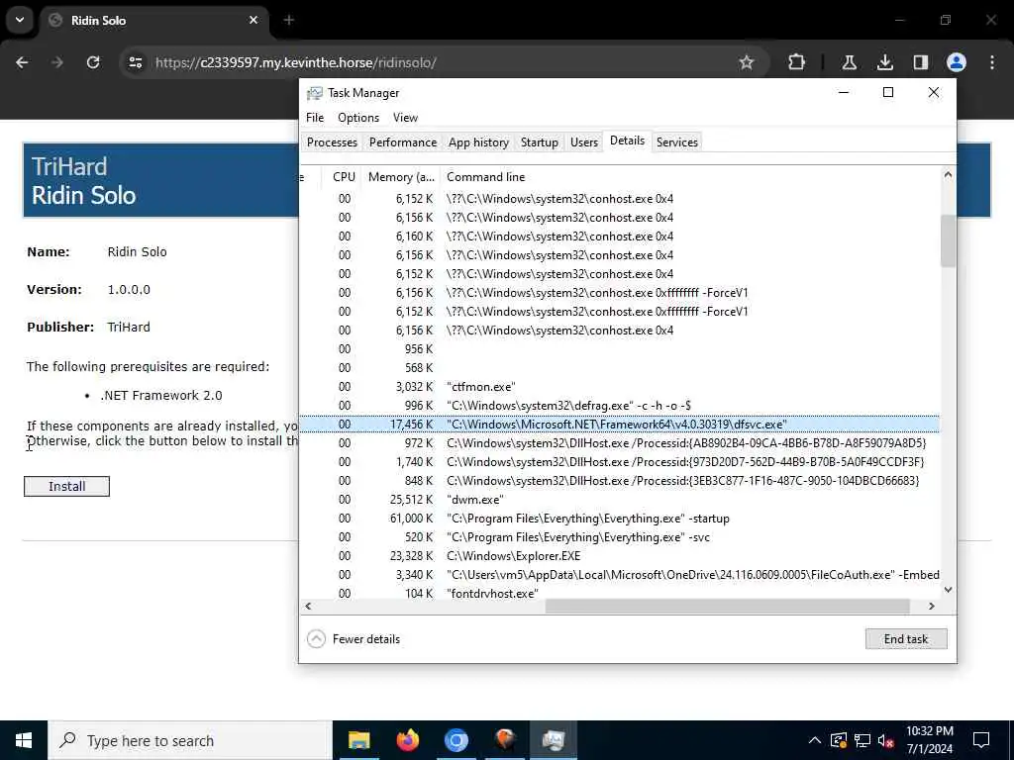
Task: Select the fontdrvhost.exe row
Action: tap(620, 593)
